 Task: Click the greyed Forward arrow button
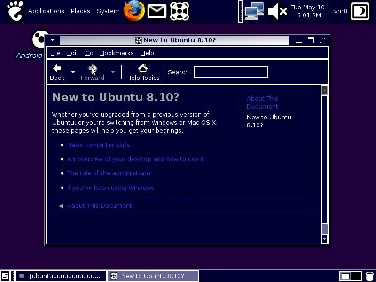pos(92,72)
